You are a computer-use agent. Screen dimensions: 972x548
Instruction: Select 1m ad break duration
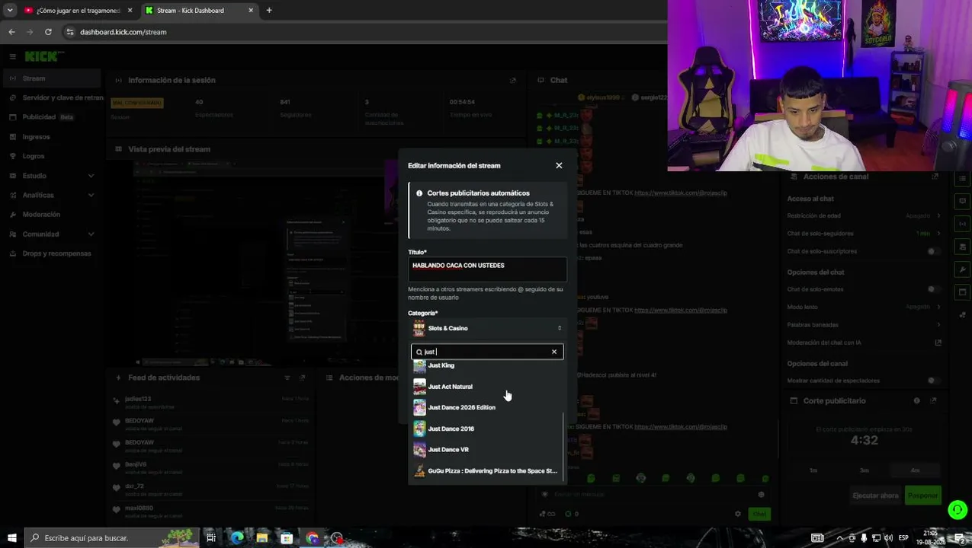click(x=813, y=470)
